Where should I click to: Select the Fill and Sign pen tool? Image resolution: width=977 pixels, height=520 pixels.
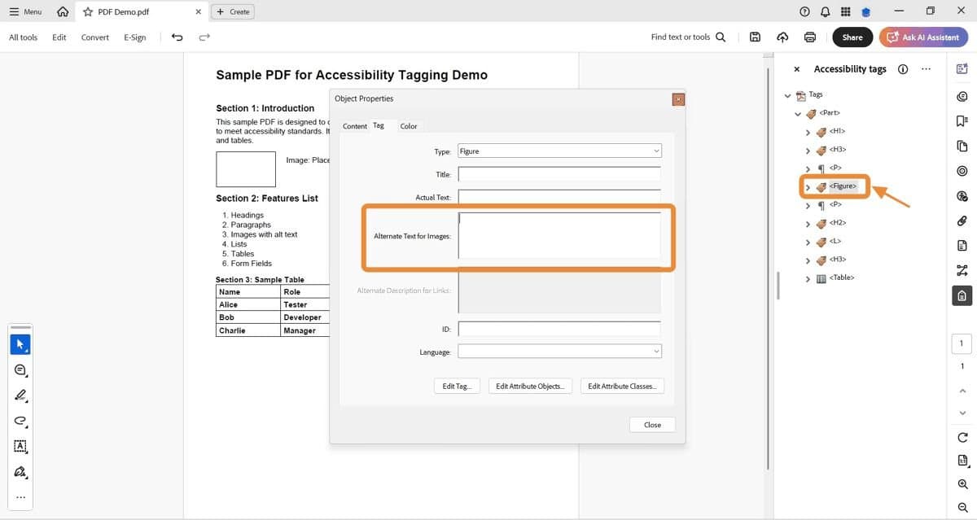(x=20, y=472)
